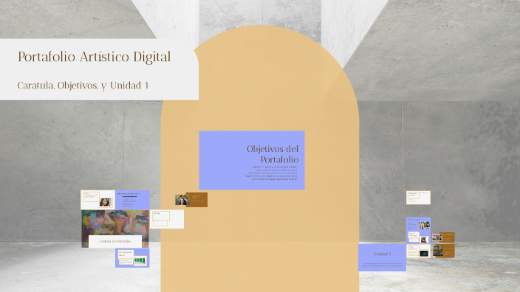Click the pink-and-green images beside upper brown slide

tap(437, 237)
